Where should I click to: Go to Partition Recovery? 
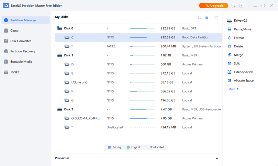tap(23, 51)
